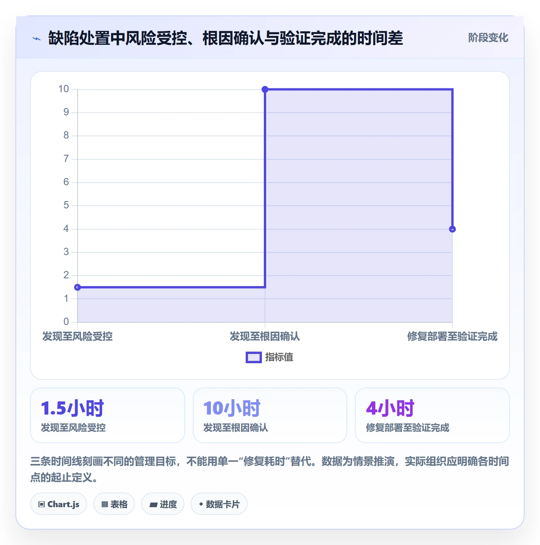Click the 发现至风险受控 caption under 1.5小时

pyautogui.click(x=73, y=428)
